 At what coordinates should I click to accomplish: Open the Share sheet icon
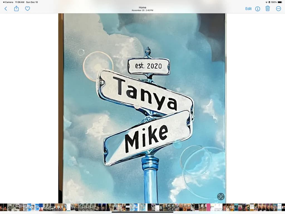[16, 9]
